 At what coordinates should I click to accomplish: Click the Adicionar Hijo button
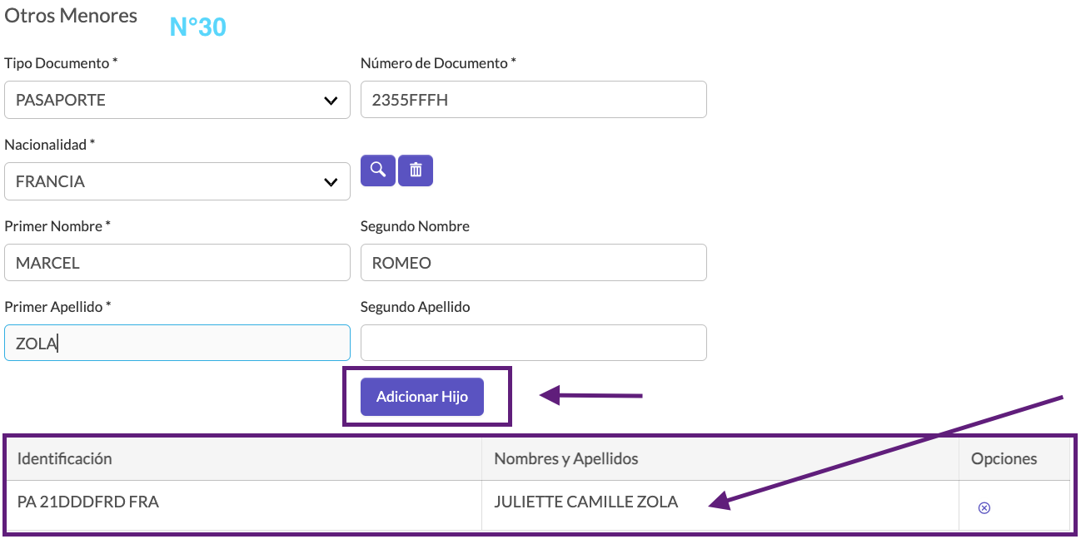tap(422, 397)
